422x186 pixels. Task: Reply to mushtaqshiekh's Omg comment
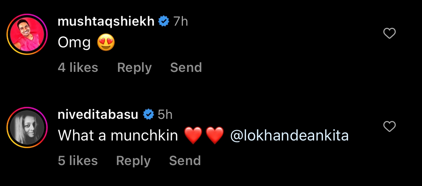click(134, 68)
